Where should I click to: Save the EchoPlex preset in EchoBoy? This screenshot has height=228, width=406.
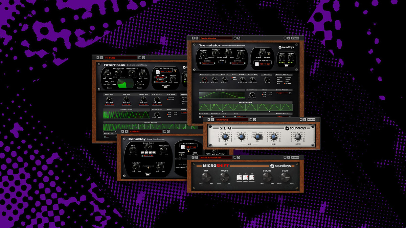(x=164, y=131)
